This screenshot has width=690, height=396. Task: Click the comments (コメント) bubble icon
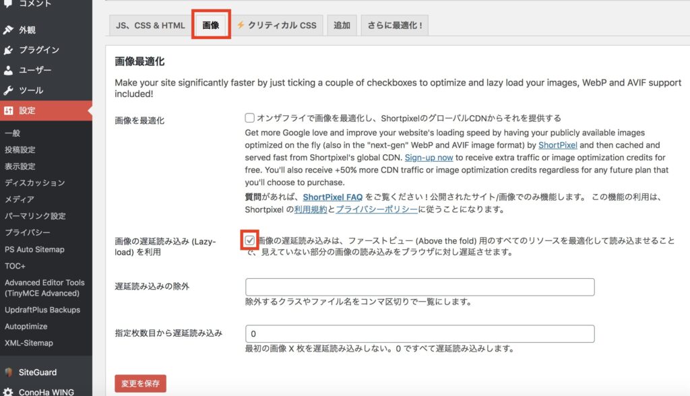pos(8,3)
